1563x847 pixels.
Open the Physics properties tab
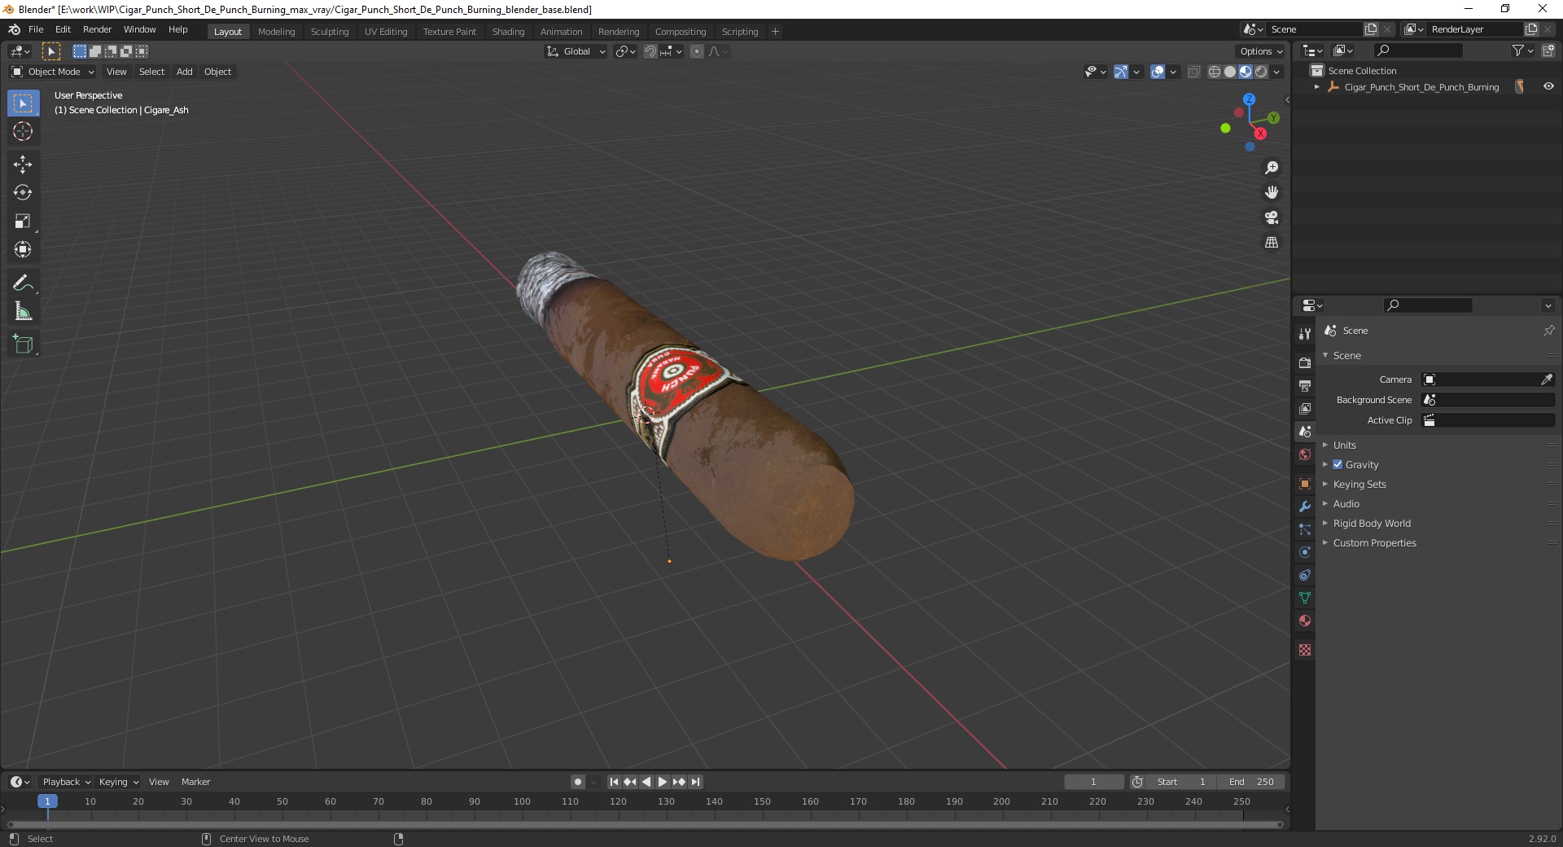click(1305, 552)
